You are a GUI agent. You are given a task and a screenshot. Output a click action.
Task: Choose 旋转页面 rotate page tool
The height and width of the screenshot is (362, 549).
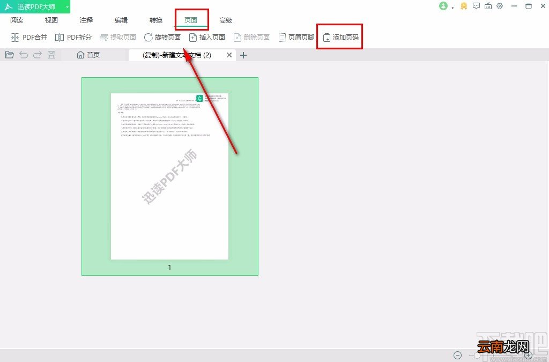point(162,37)
